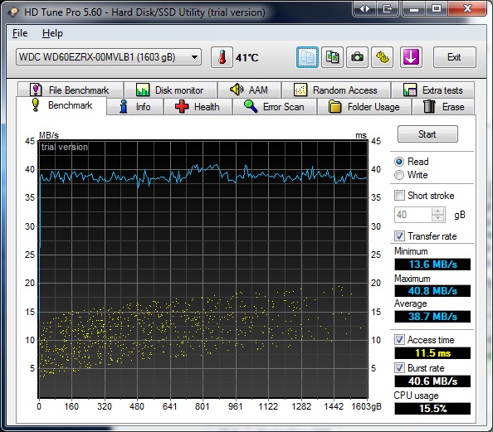Minimize the HD Tune Pro window
This screenshot has height=432, width=493.
pyautogui.click(x=414, y=9)
